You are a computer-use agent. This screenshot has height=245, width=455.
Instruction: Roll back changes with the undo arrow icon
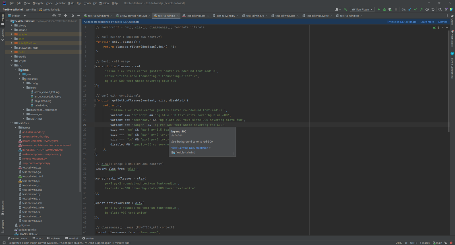433,9
